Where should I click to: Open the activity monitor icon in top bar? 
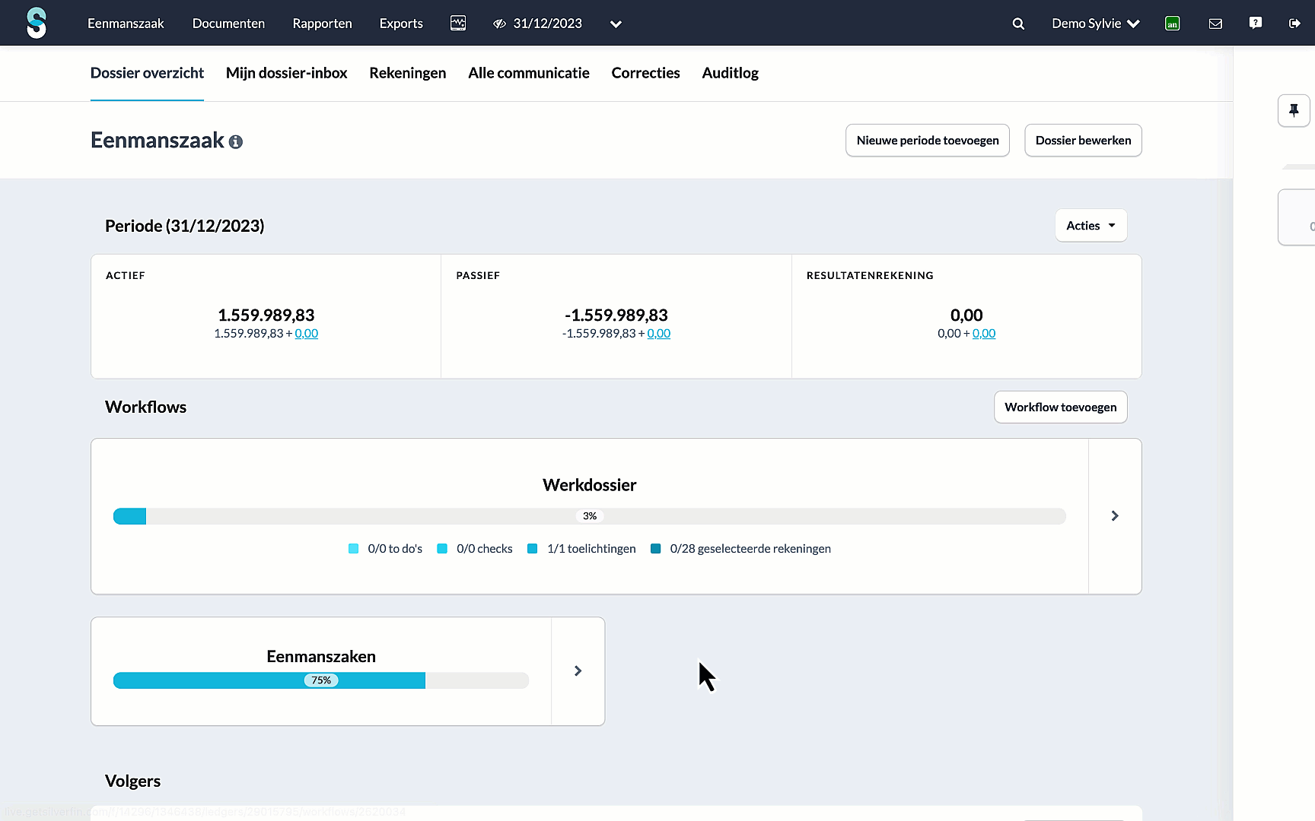pyautogui.click(x=458, y=24)
